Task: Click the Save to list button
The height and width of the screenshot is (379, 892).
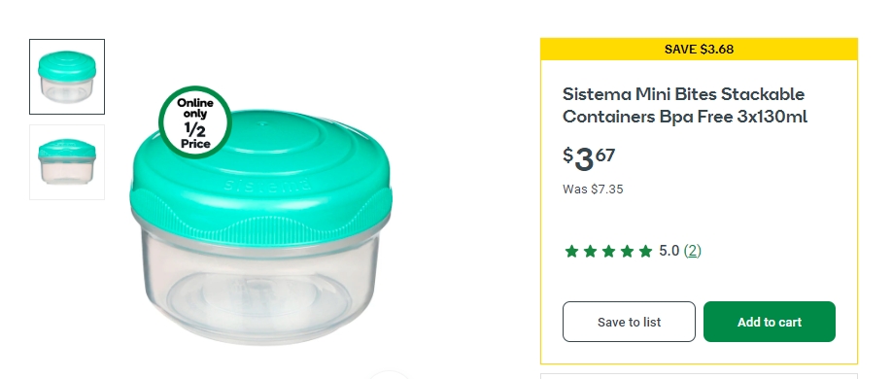Action: [630, 322]
